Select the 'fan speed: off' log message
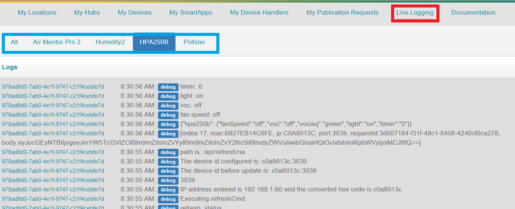The width and height of the screenshot is (515, 209). pos(200,115)
